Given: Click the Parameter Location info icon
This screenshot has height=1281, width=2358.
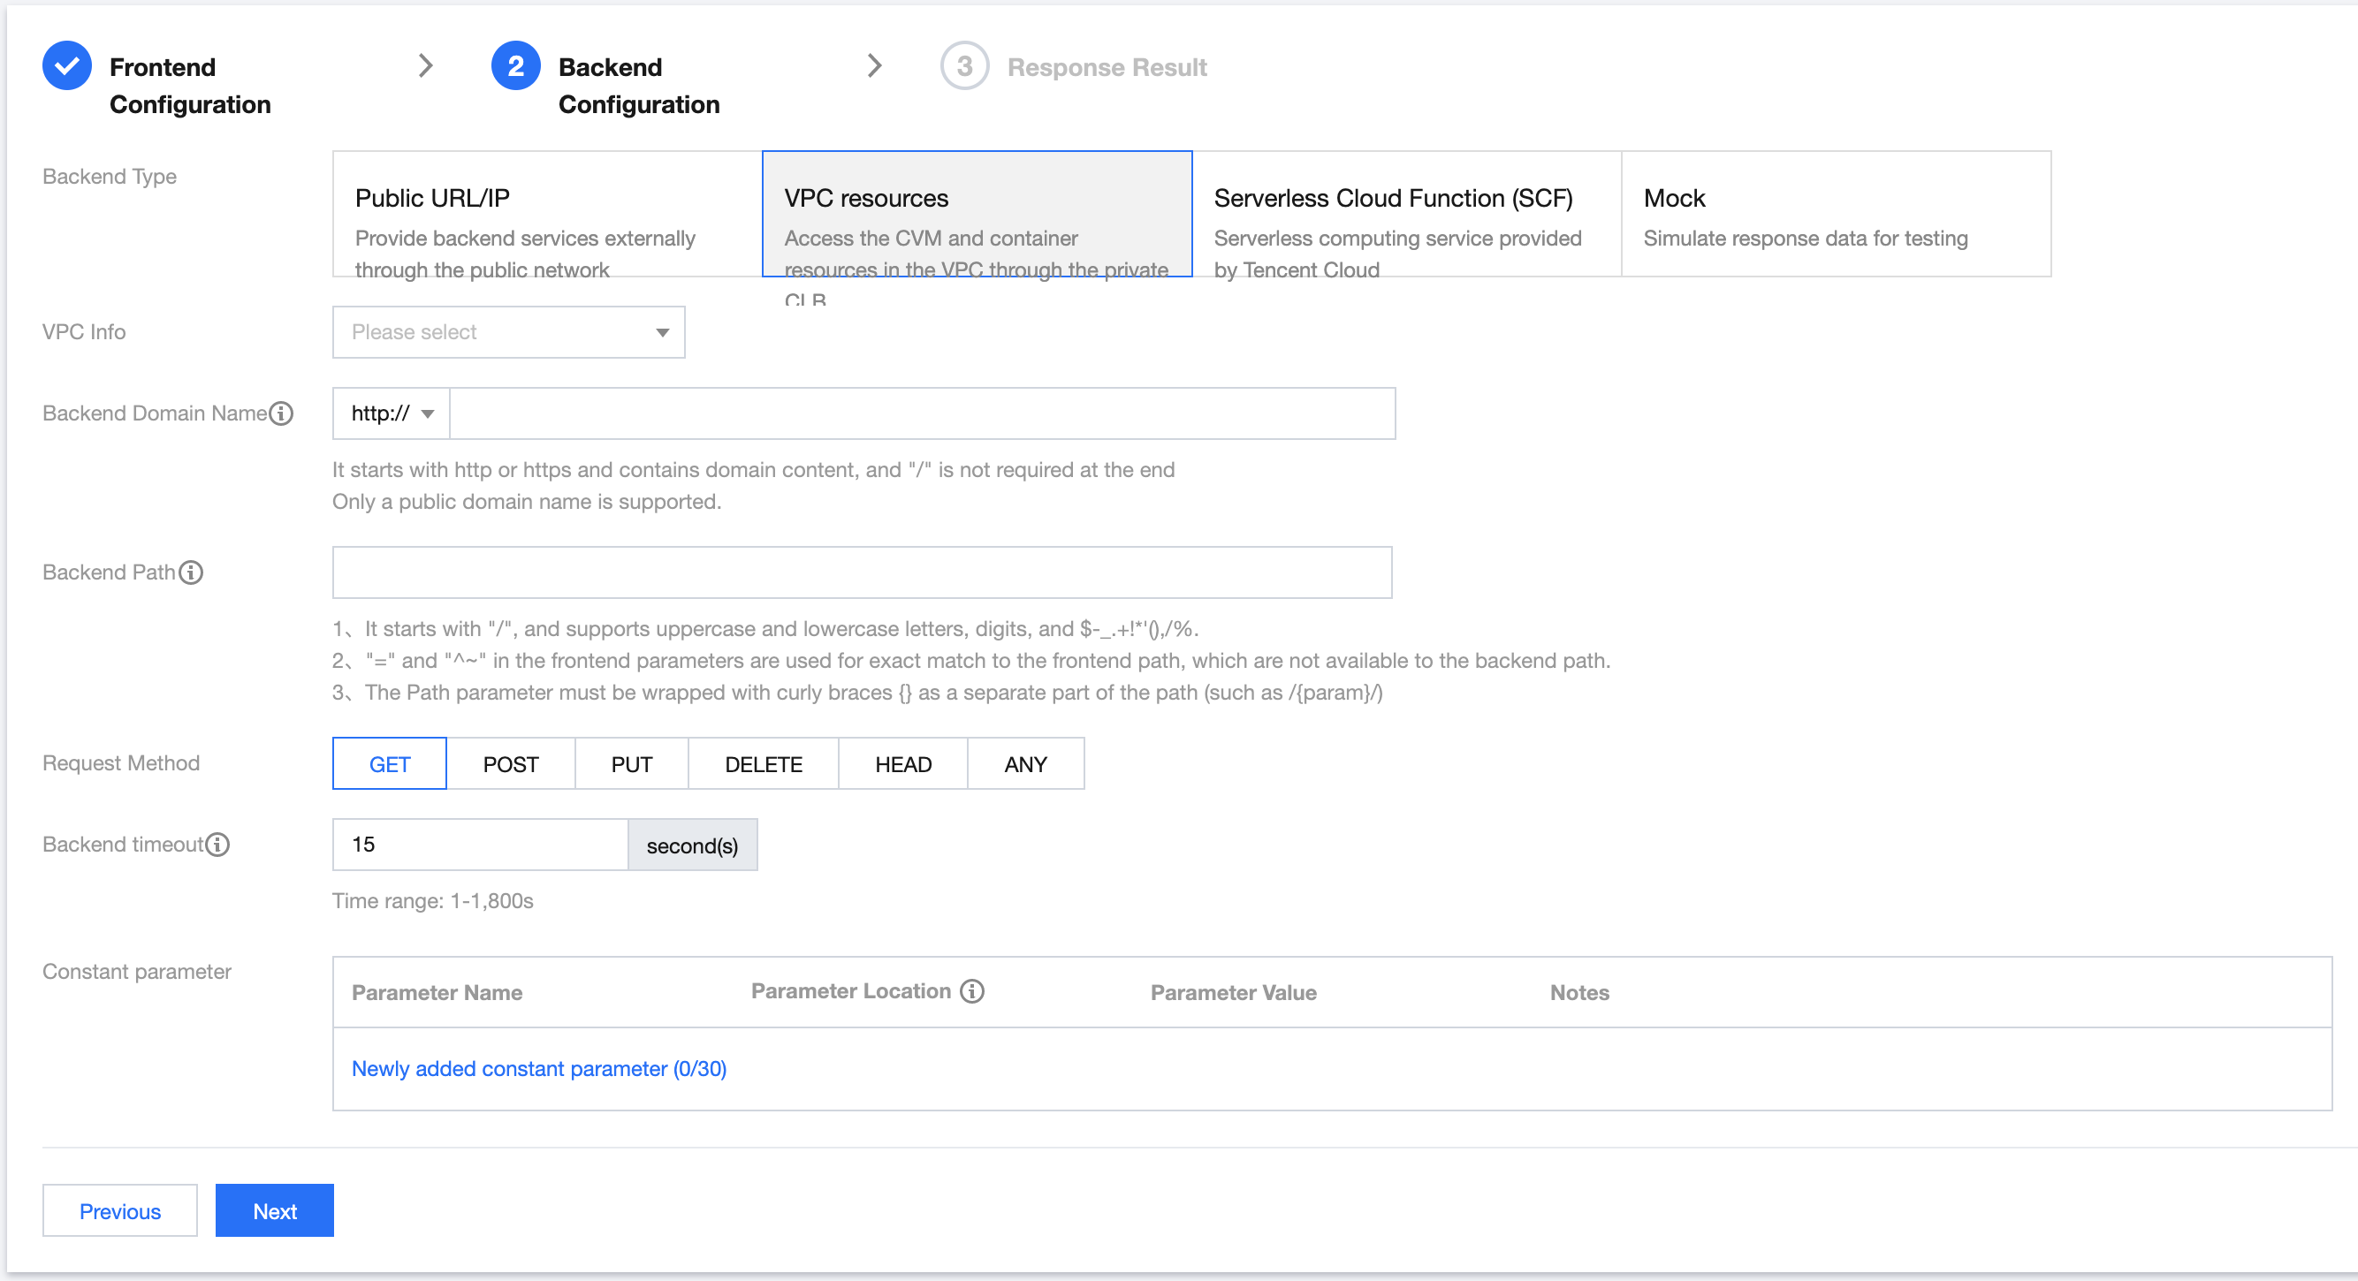Looking at the screenshot, I should pos(972,991).
